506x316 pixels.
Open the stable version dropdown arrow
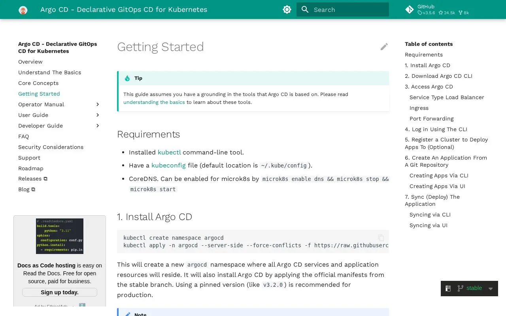pyautogui.click(x=491, y=289)
